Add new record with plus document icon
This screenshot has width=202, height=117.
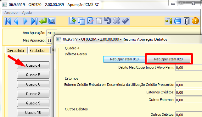pos(73,21)
